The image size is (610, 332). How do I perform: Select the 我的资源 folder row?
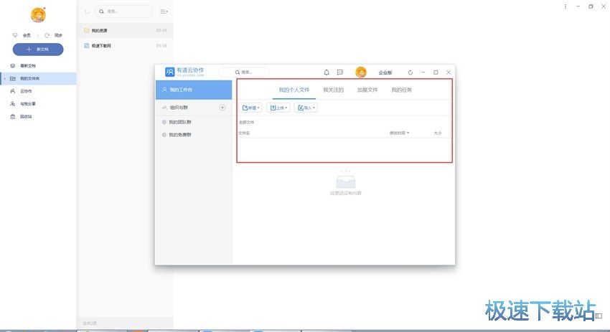[126, 30]
